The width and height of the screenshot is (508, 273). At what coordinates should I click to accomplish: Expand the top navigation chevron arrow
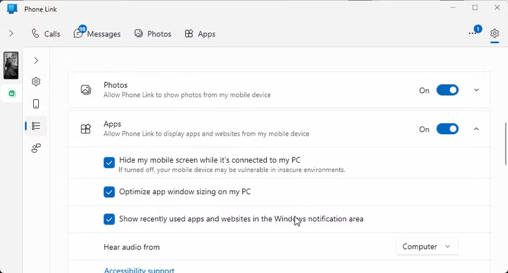[11, 33]
